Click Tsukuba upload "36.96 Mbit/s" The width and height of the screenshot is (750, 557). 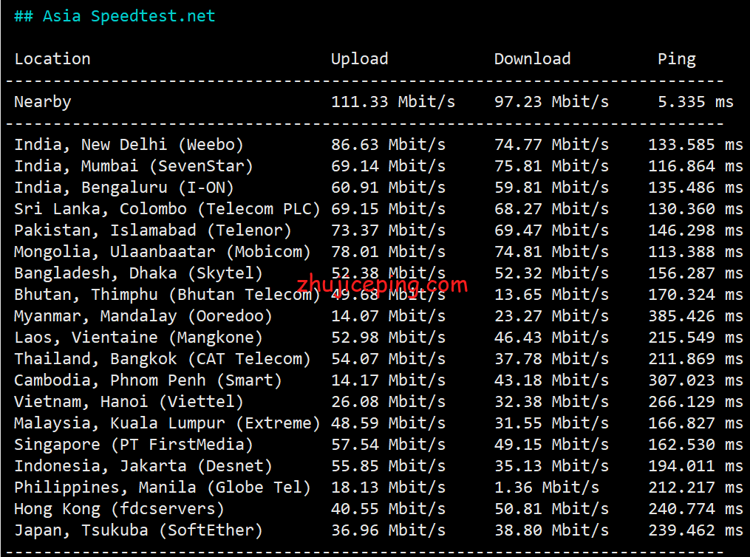(x=389, y=530)
